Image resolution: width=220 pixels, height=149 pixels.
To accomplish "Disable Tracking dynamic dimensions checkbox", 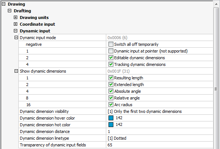I will click(111, 64).
